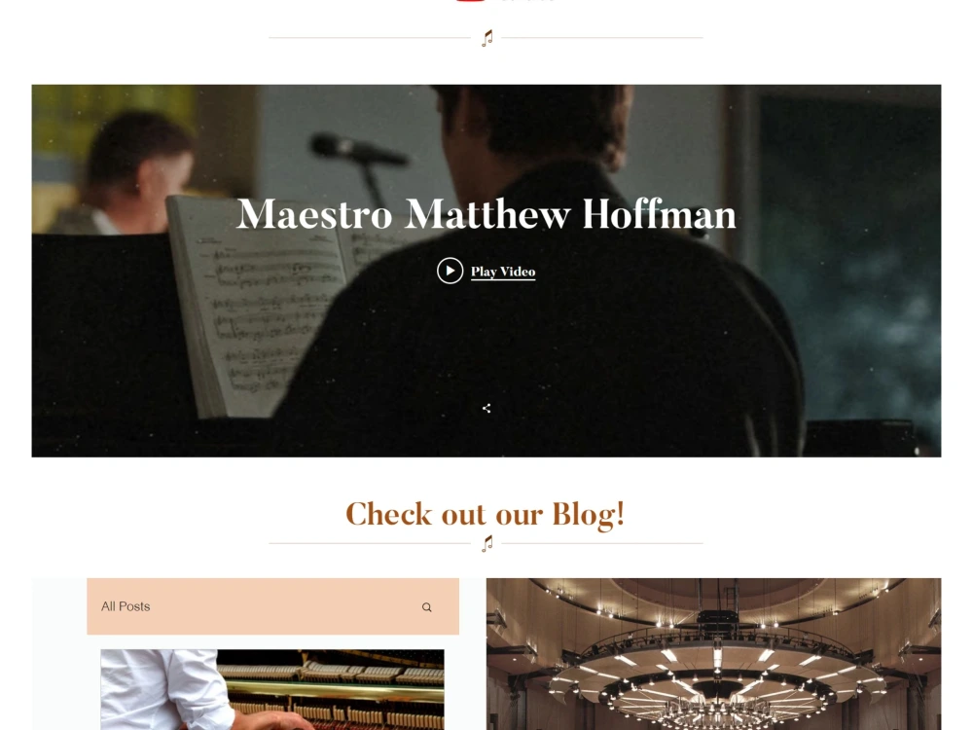973x730 pixels.
Task: Click the circular play icon on video
Action: pyautogui.click(x=450, y=271)
